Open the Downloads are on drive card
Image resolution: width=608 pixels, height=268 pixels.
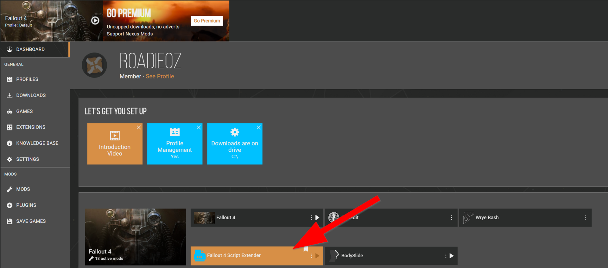235,144
